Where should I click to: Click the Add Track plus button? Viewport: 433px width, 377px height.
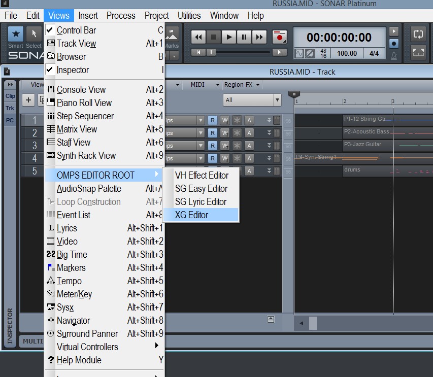(x=28, y=100)
